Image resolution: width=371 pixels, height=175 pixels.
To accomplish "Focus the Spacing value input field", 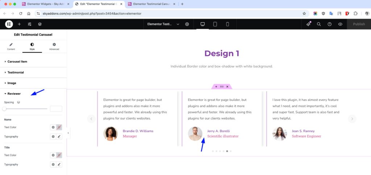I will [x=56, y=109].
